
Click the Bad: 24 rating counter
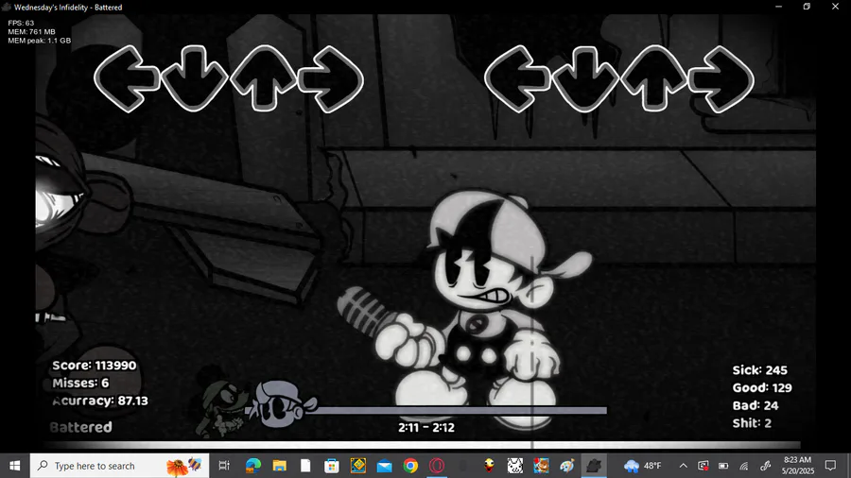[x=755, y=405]
